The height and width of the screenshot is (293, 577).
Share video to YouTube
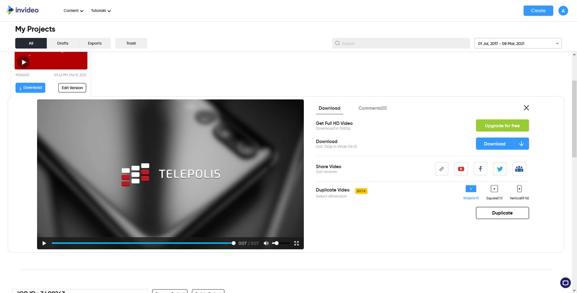[x=461, y=169]
